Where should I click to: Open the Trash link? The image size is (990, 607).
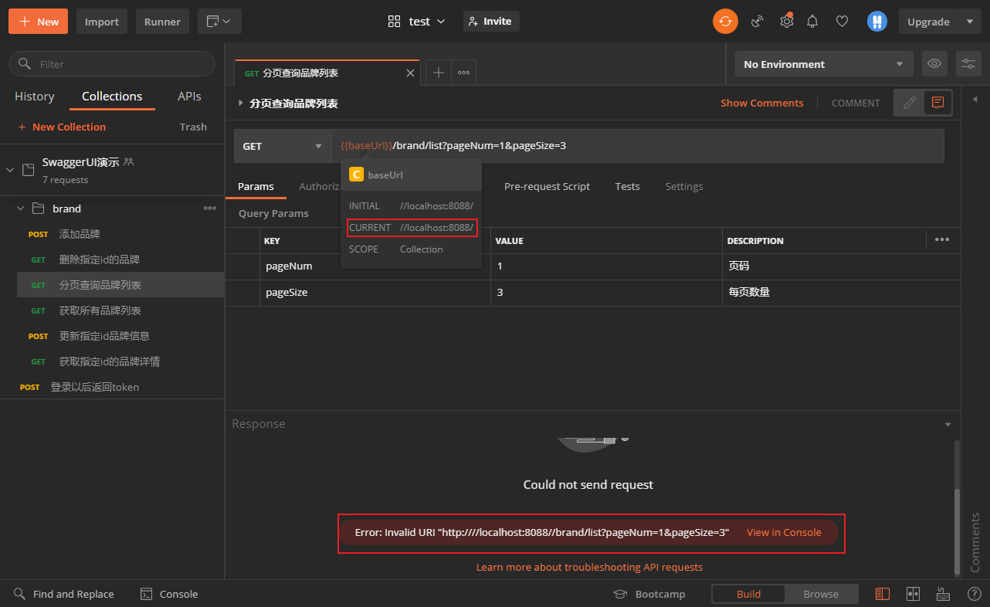(193, 127)
